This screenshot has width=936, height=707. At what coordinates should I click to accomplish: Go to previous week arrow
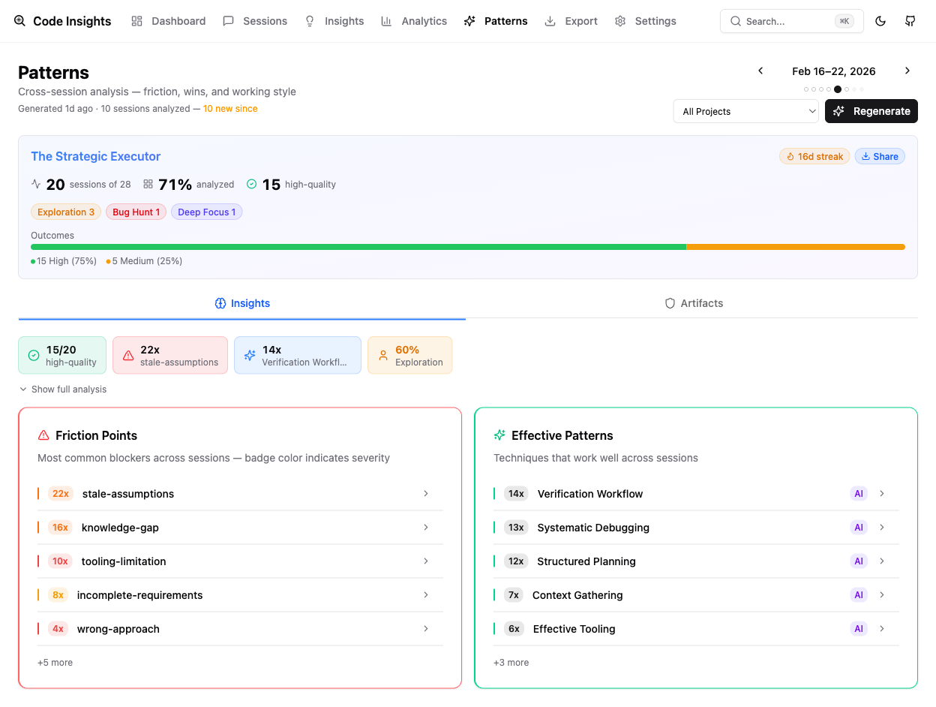click(x=760, y=71)
